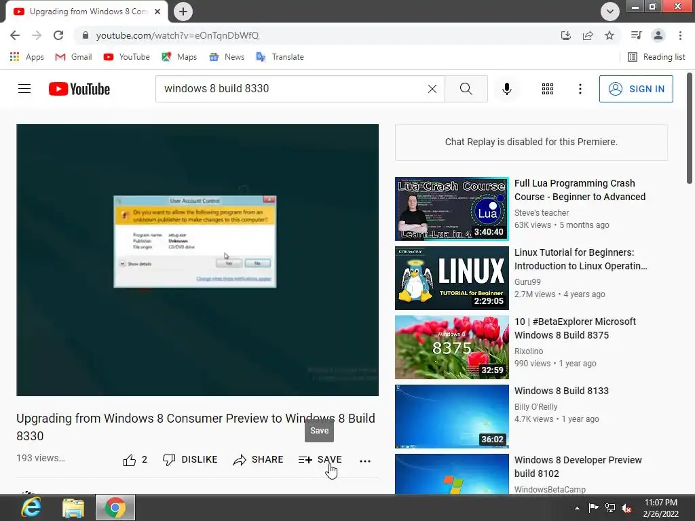This screenshot has height=521, width=695.
Task: Click the Chrome taskbar button
Action: (x=115, y=507)
